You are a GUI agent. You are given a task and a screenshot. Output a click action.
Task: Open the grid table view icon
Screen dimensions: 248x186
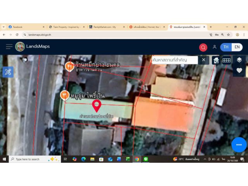pyautogui.click(x=227, y=60)
